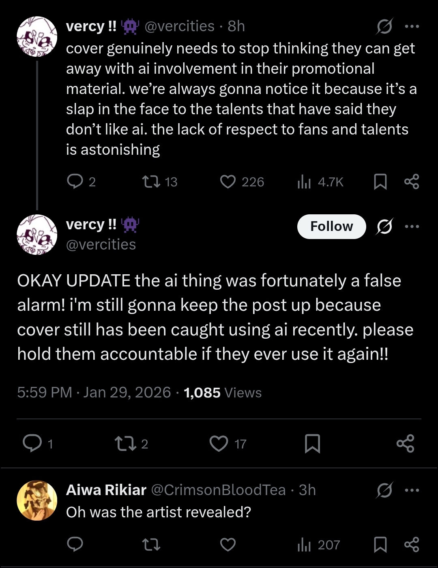
Task: Bookmark the first vercy post
Action: pyautogui.click(x=380, y=182)
